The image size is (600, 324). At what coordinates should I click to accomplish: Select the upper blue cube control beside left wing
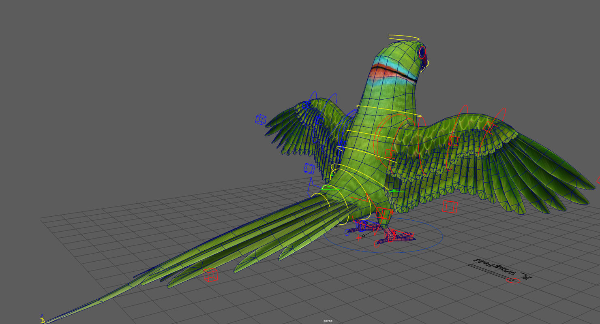[261, 119]
